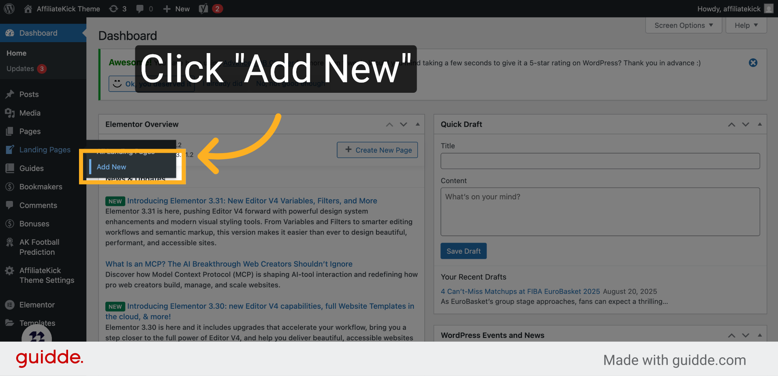Viewport: 778px width, 376px height.
Task: Click the Quick Draft Title field
Action: pyautogui.click(x=600, y=161)
